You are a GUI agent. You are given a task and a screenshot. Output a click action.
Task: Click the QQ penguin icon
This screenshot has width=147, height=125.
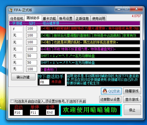click(x=105, y=91)
